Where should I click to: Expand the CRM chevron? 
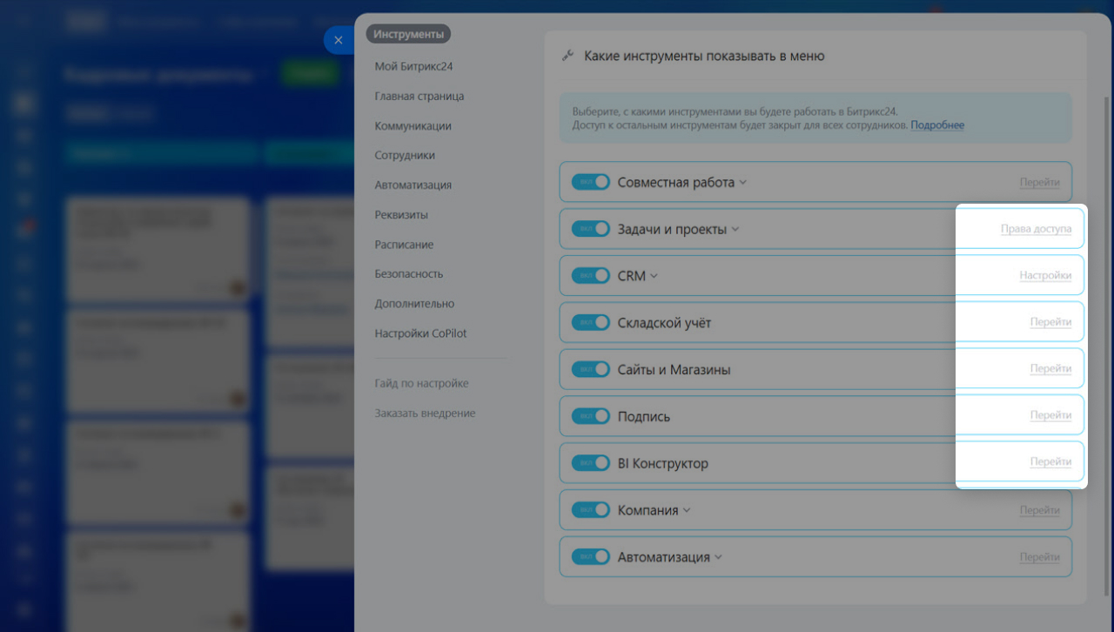tap(654, 277)
